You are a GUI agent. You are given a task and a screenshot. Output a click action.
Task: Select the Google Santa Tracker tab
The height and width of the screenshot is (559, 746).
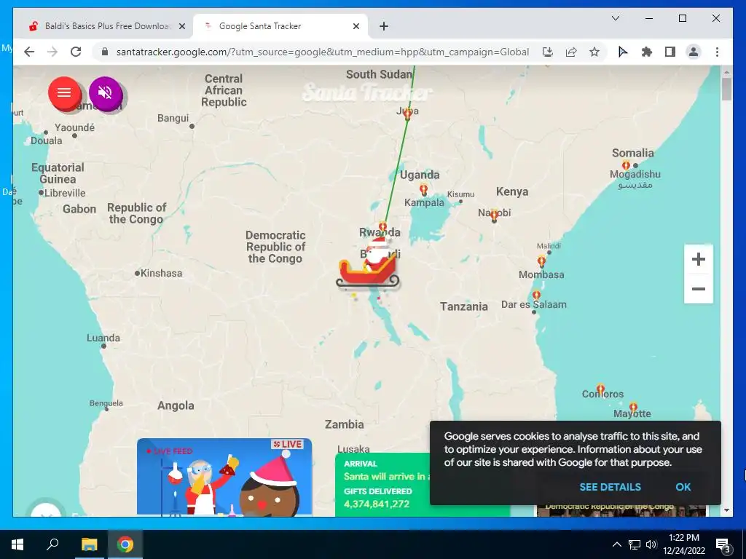point(280,26)
